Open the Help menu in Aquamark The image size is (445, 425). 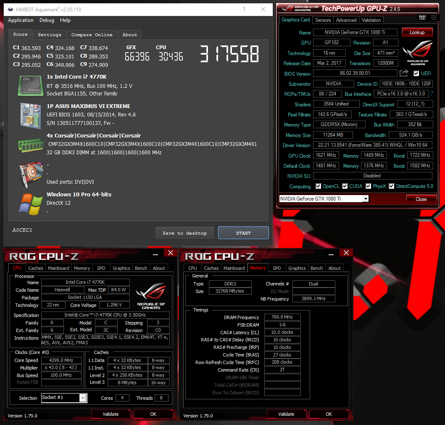click(x=65, y=20)
